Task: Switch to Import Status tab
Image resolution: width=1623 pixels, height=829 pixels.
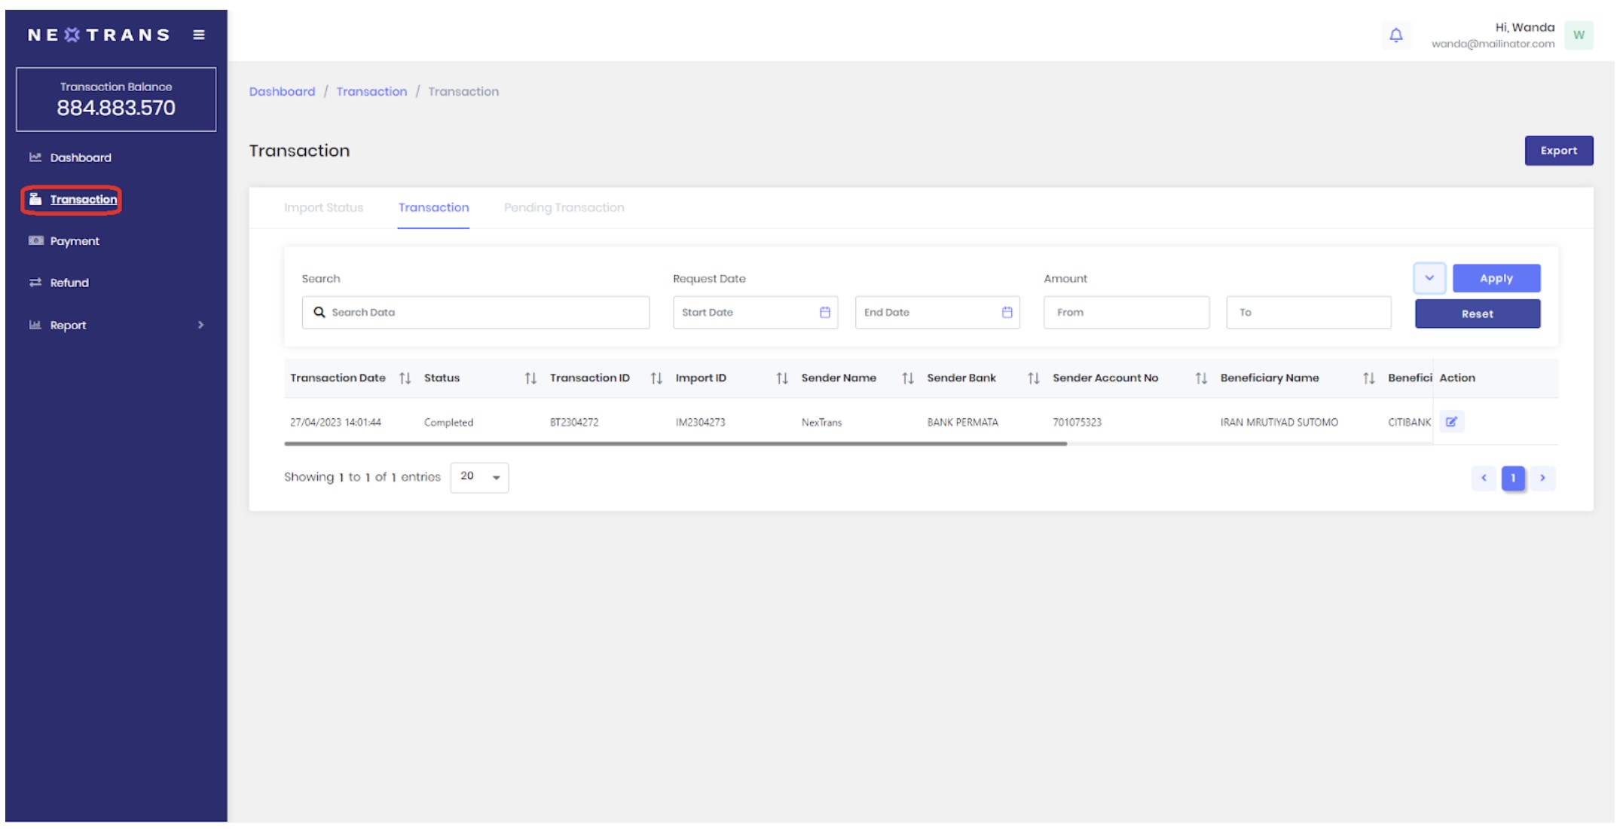Action: 323,207
